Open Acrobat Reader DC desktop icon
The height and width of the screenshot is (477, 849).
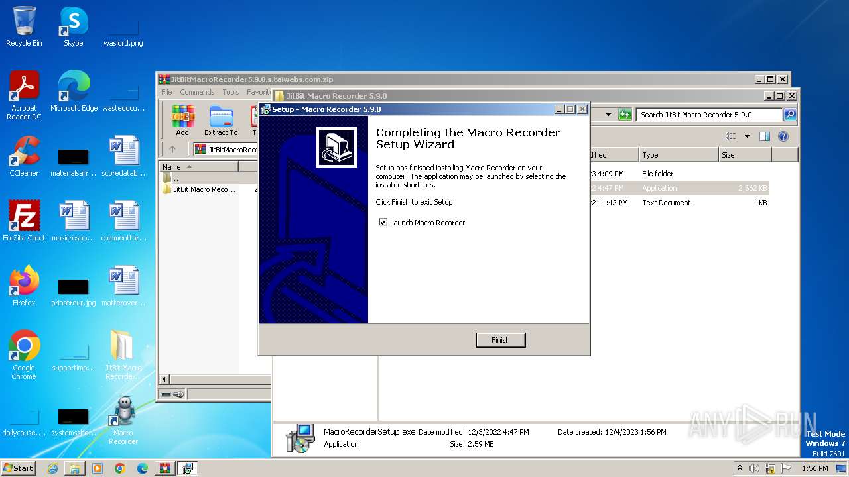pyautogui.click(x=24, y=95)
